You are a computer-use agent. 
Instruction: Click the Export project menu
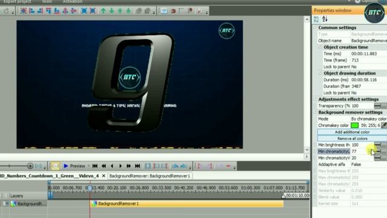coord(17,1)
